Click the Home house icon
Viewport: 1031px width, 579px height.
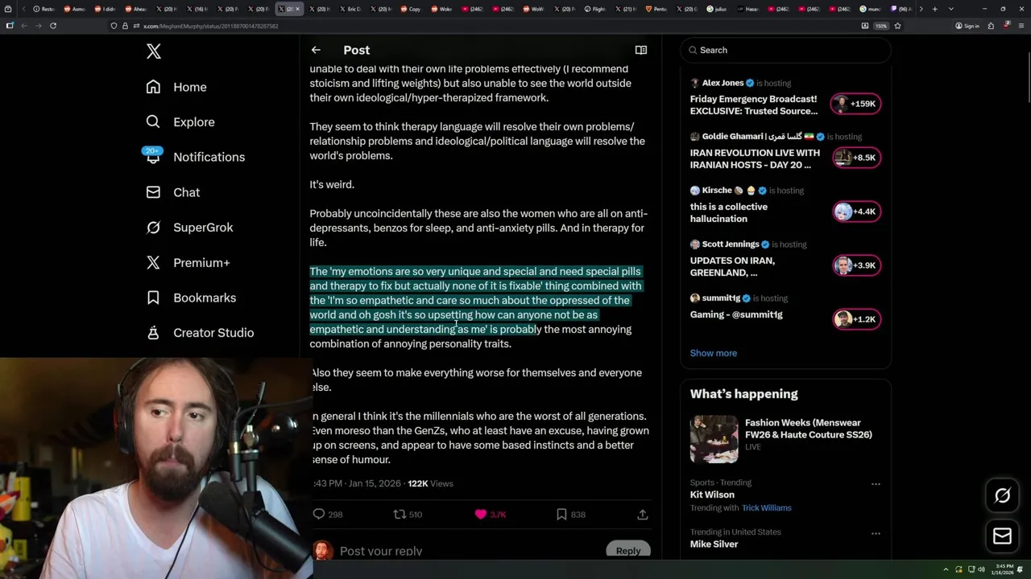[153, 87]
